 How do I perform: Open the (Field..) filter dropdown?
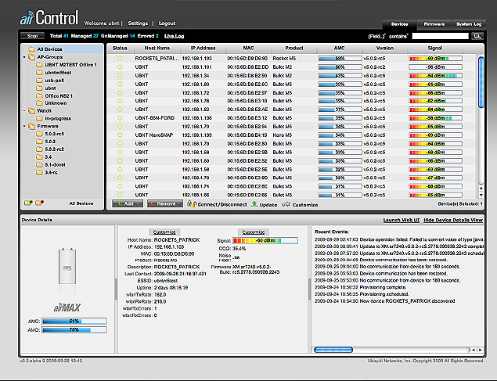coord(376,37)
